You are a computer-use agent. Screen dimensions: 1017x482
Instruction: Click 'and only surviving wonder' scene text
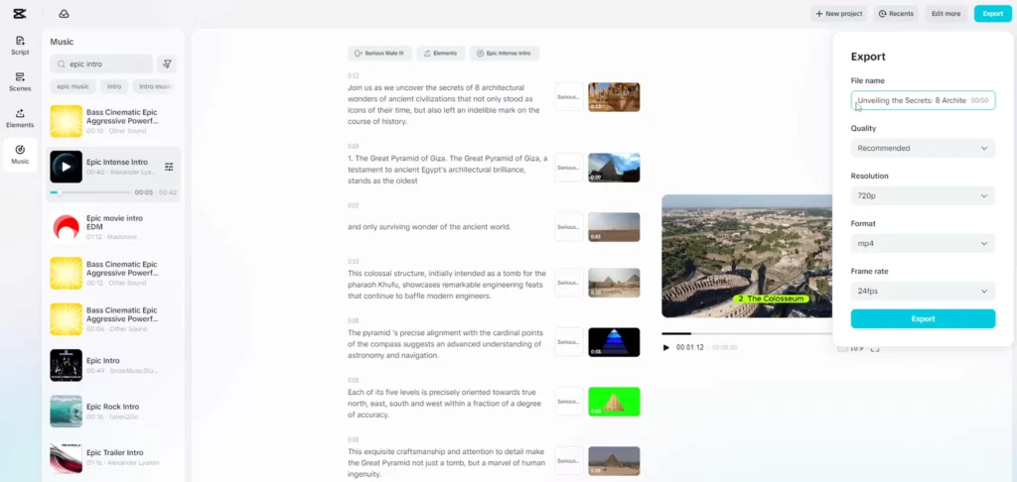pyautogui.click(x=429, y=227)
